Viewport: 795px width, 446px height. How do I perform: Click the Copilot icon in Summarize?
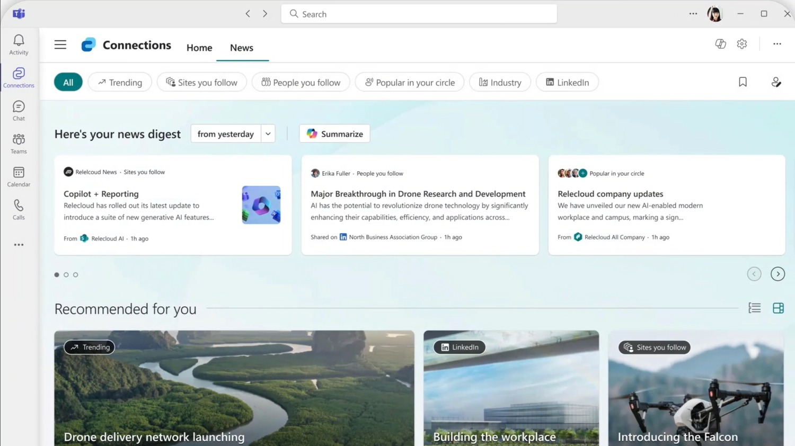pyautogui.click(x=312, y=134)
